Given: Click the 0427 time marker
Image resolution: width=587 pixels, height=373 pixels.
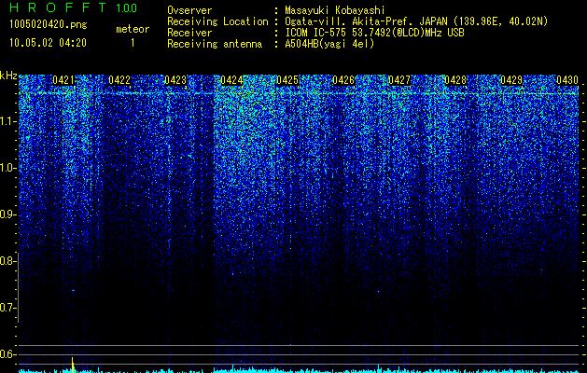Looking at the screenshot, I should pos(399,80).
